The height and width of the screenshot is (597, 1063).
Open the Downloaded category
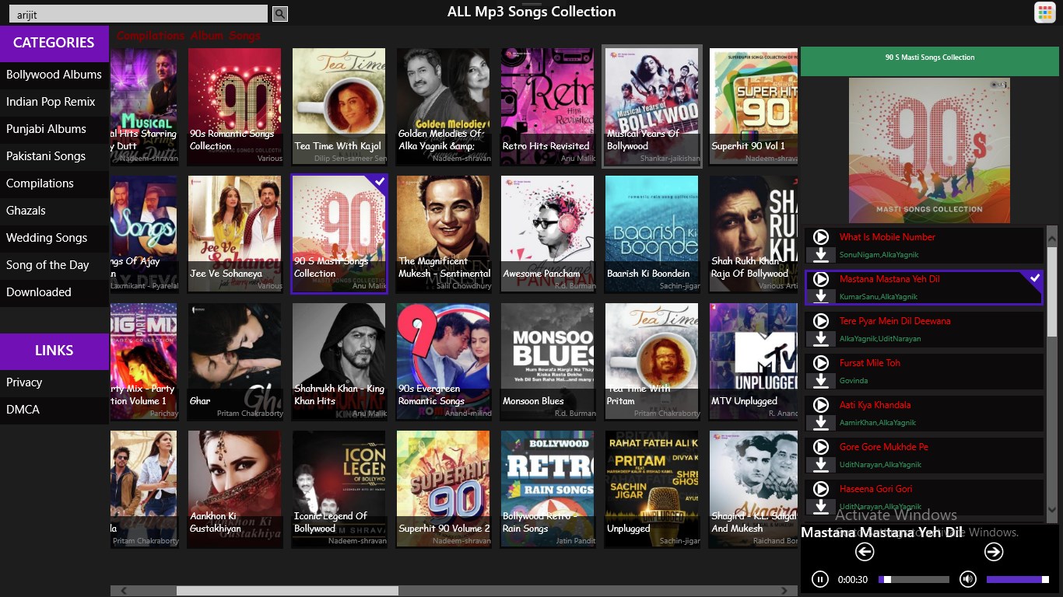(54, 292)
